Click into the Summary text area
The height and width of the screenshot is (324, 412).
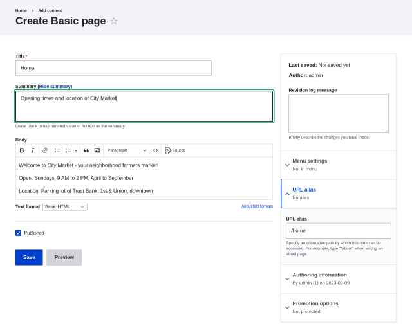[144, 106]
